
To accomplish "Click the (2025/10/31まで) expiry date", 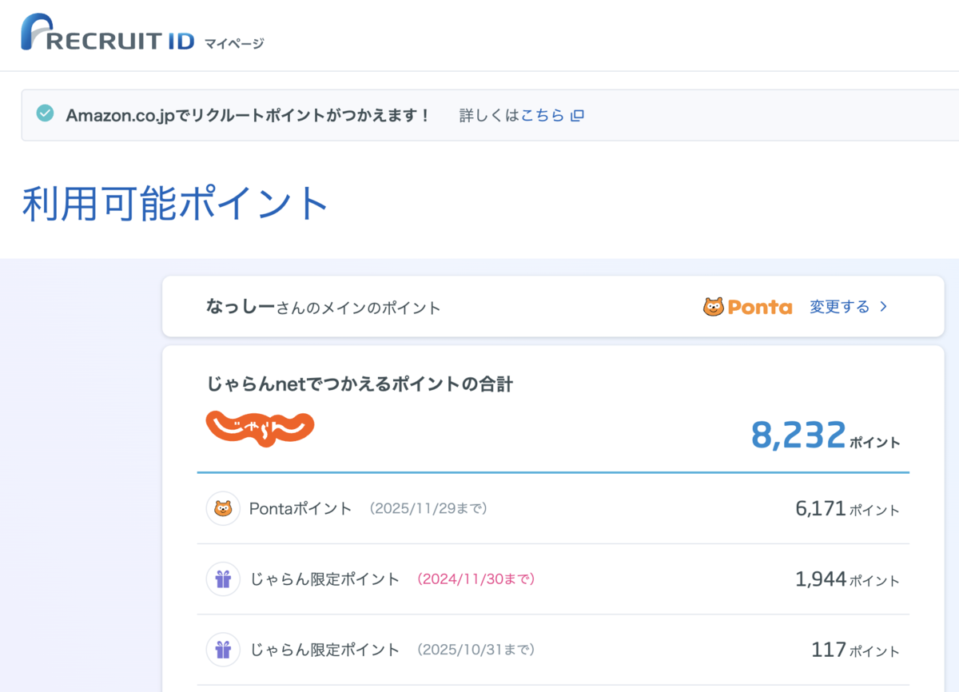I will [476, 650].
